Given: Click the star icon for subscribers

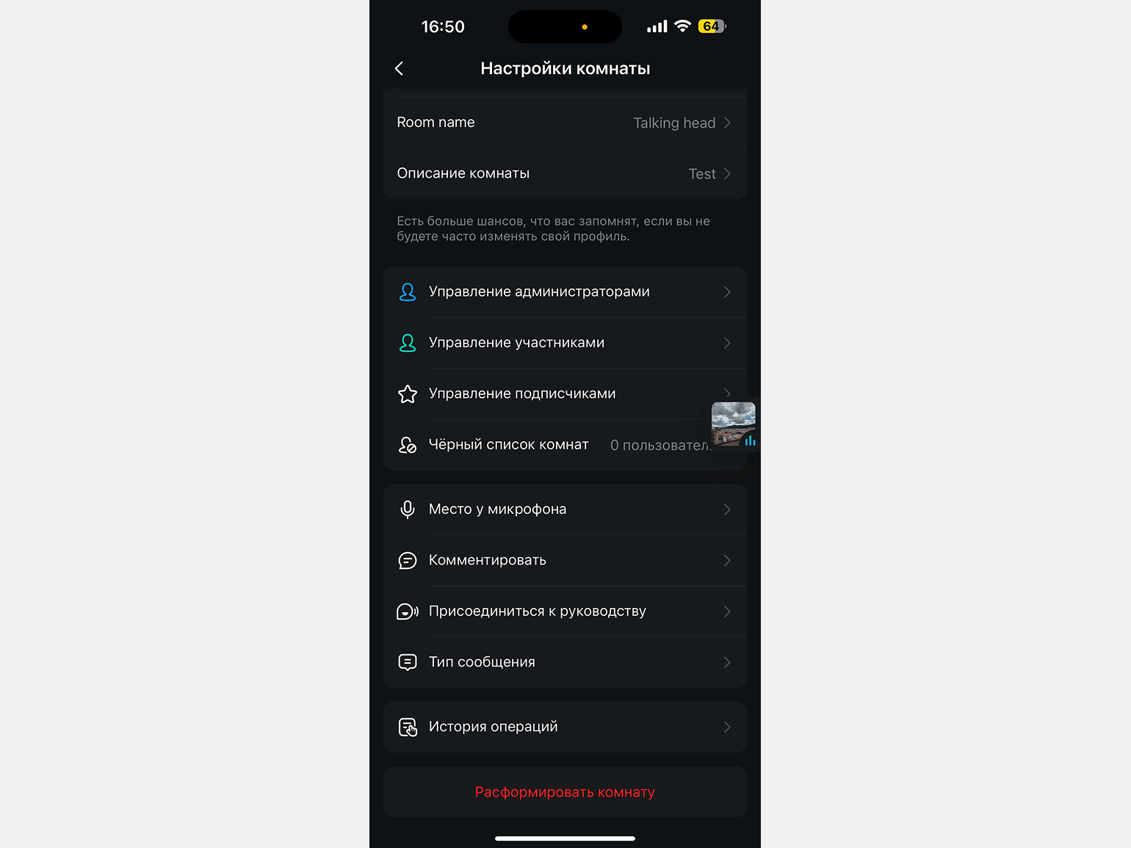Looking at the screenshot, I should [408, 394].
